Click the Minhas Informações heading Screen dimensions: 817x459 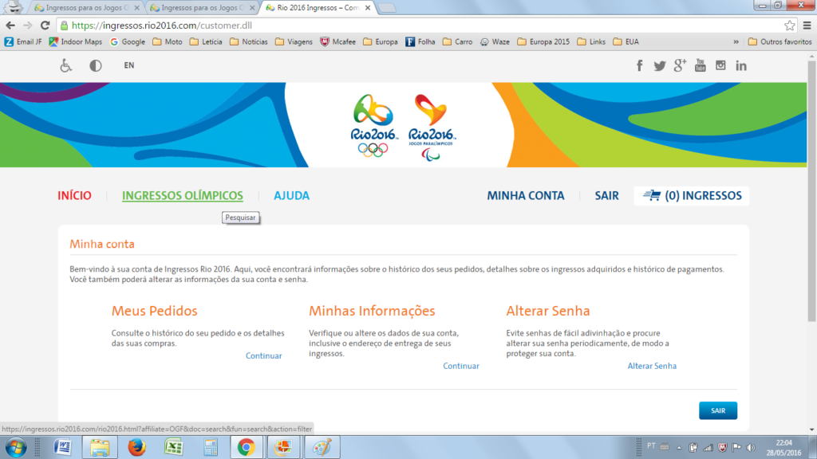372,311
